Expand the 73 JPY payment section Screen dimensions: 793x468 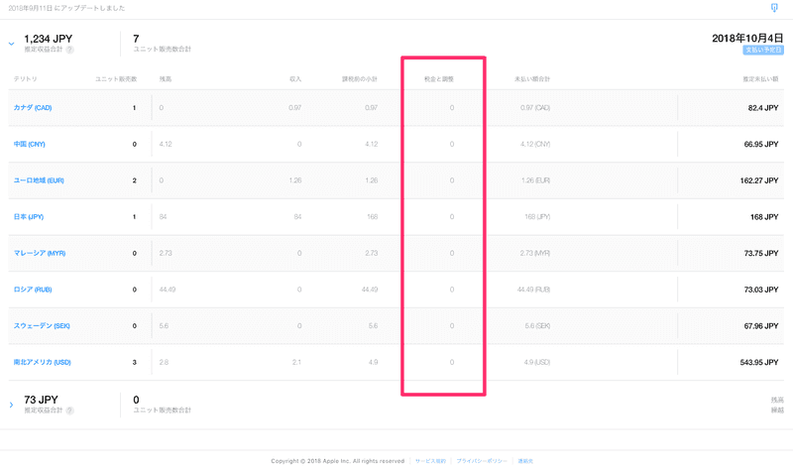(x=11, y=405)
